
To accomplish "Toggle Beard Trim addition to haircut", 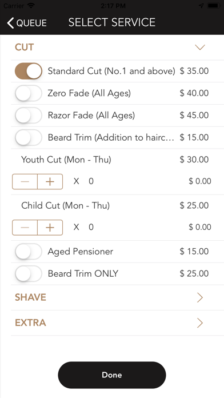I will [29, 137].
